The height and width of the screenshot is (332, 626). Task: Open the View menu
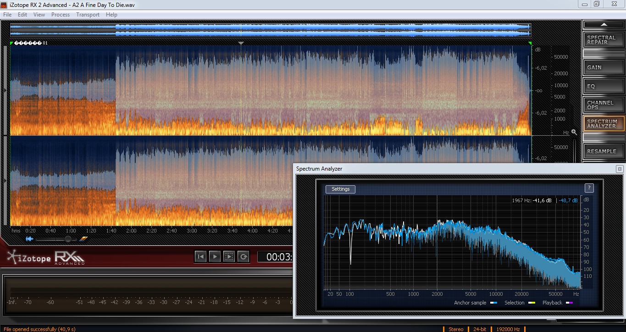point(39,15)
